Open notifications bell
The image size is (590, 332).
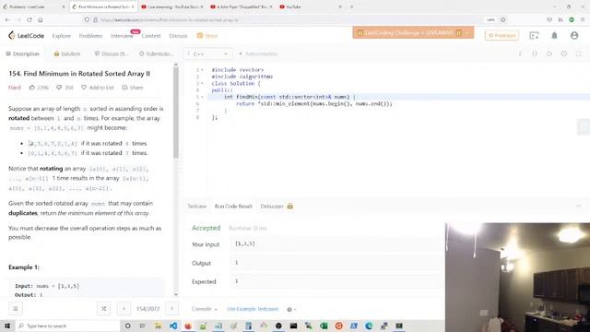(554, 35)
